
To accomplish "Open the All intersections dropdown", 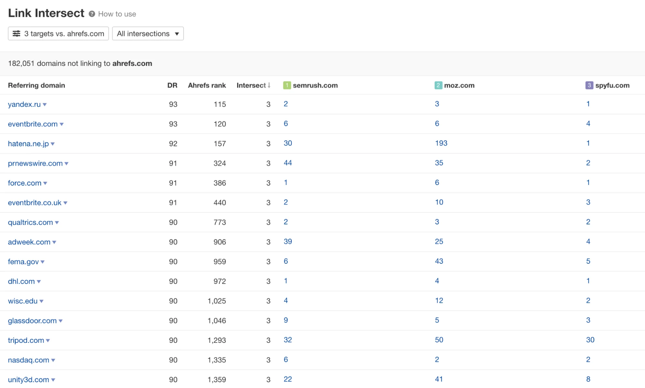I will [x=148, y=34].
